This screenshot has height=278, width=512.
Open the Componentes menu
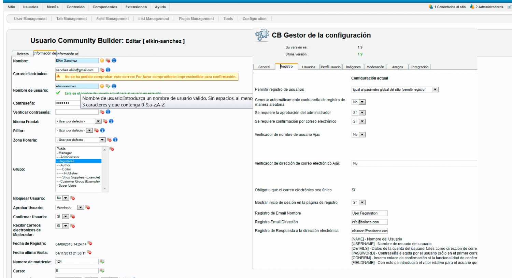[x=105, y=7]
